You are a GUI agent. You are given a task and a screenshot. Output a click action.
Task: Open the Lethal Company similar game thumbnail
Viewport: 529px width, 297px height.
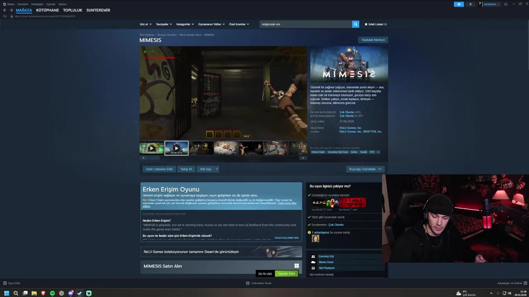click(353, 203)
